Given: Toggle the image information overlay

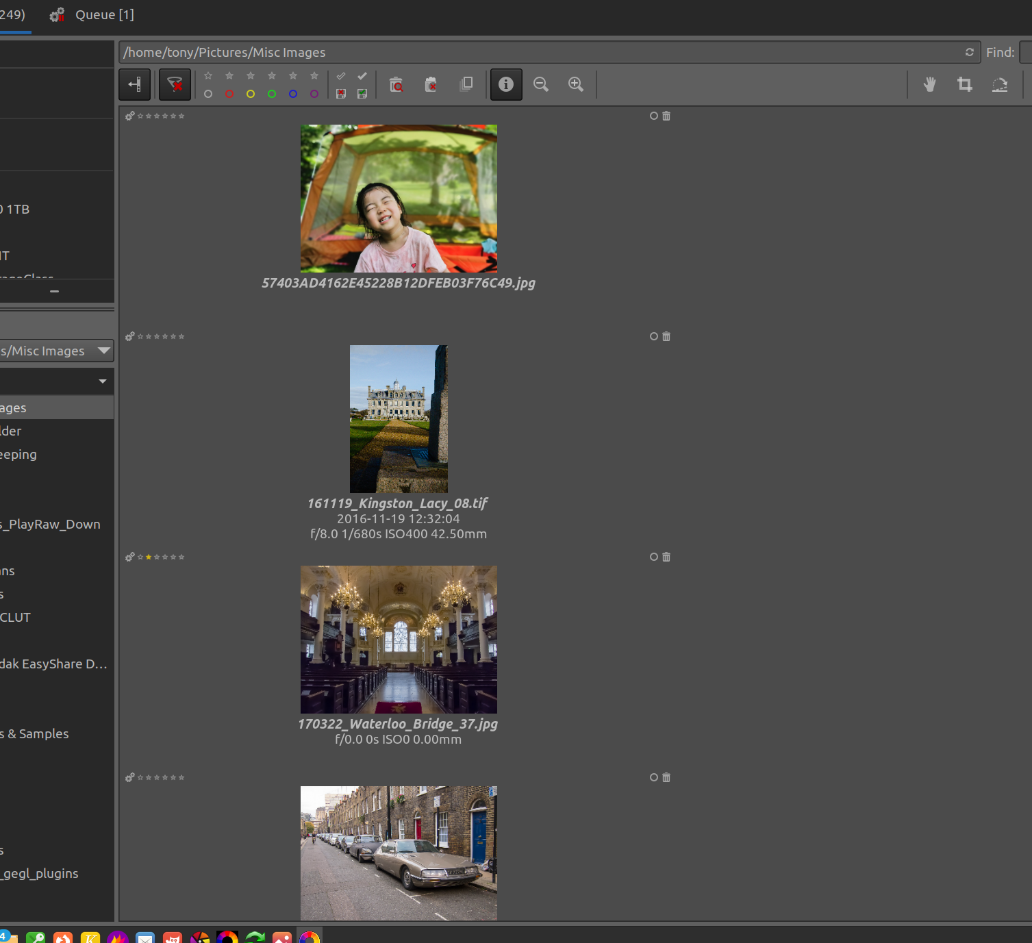Looking at the screenshot, I should pos(506,84).
